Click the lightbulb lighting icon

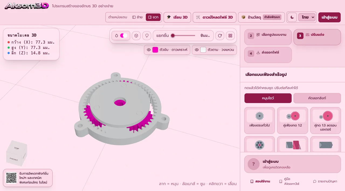[147, 36]
